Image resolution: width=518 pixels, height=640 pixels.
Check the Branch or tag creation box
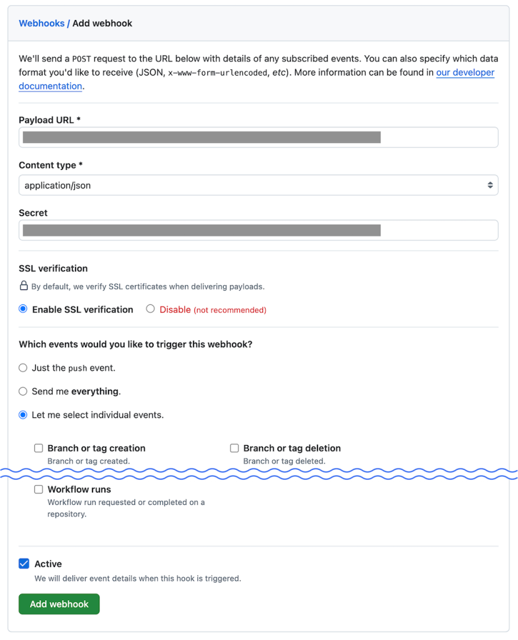click(39, 448)
